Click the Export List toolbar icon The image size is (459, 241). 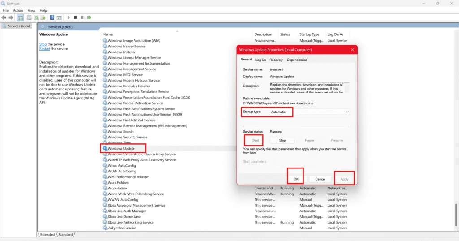[x=43, y=17]
